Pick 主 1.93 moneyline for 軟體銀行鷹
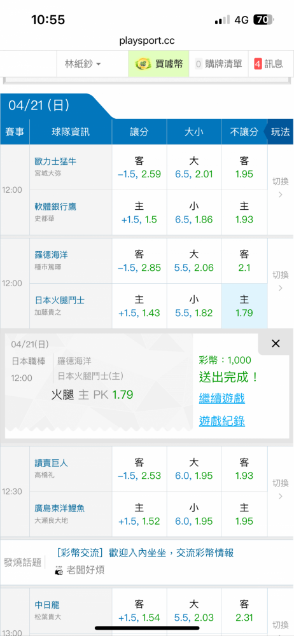The height and width of the screenshot is (636, 294). pyautogui.click(x=244, y=212)
